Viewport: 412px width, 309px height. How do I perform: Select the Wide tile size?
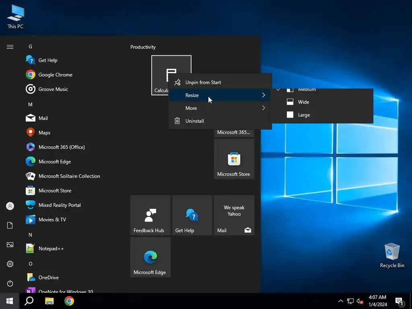(x=322, y=102)
